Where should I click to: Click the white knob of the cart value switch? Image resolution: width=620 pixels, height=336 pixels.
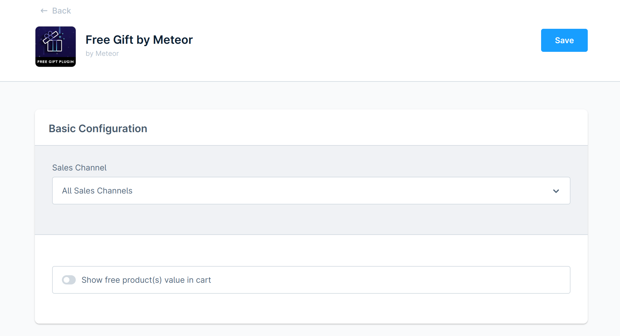(x=67, y=280)
